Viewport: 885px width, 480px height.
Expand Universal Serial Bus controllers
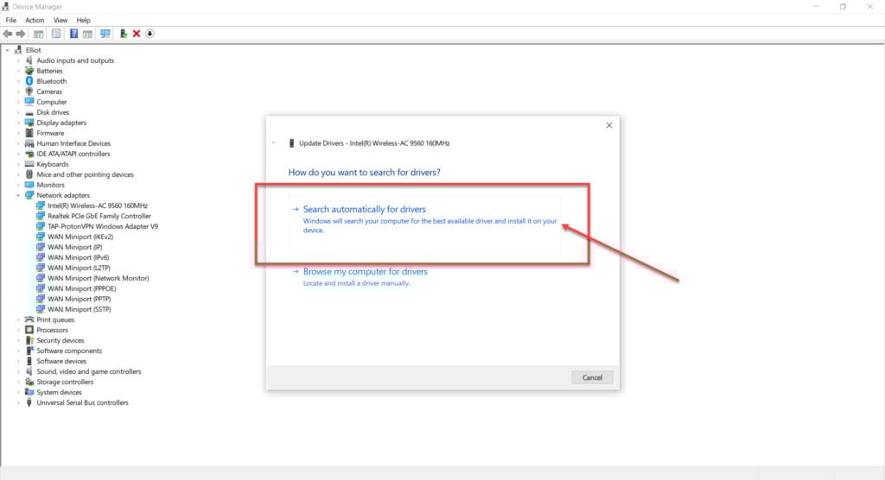point(18,402)
